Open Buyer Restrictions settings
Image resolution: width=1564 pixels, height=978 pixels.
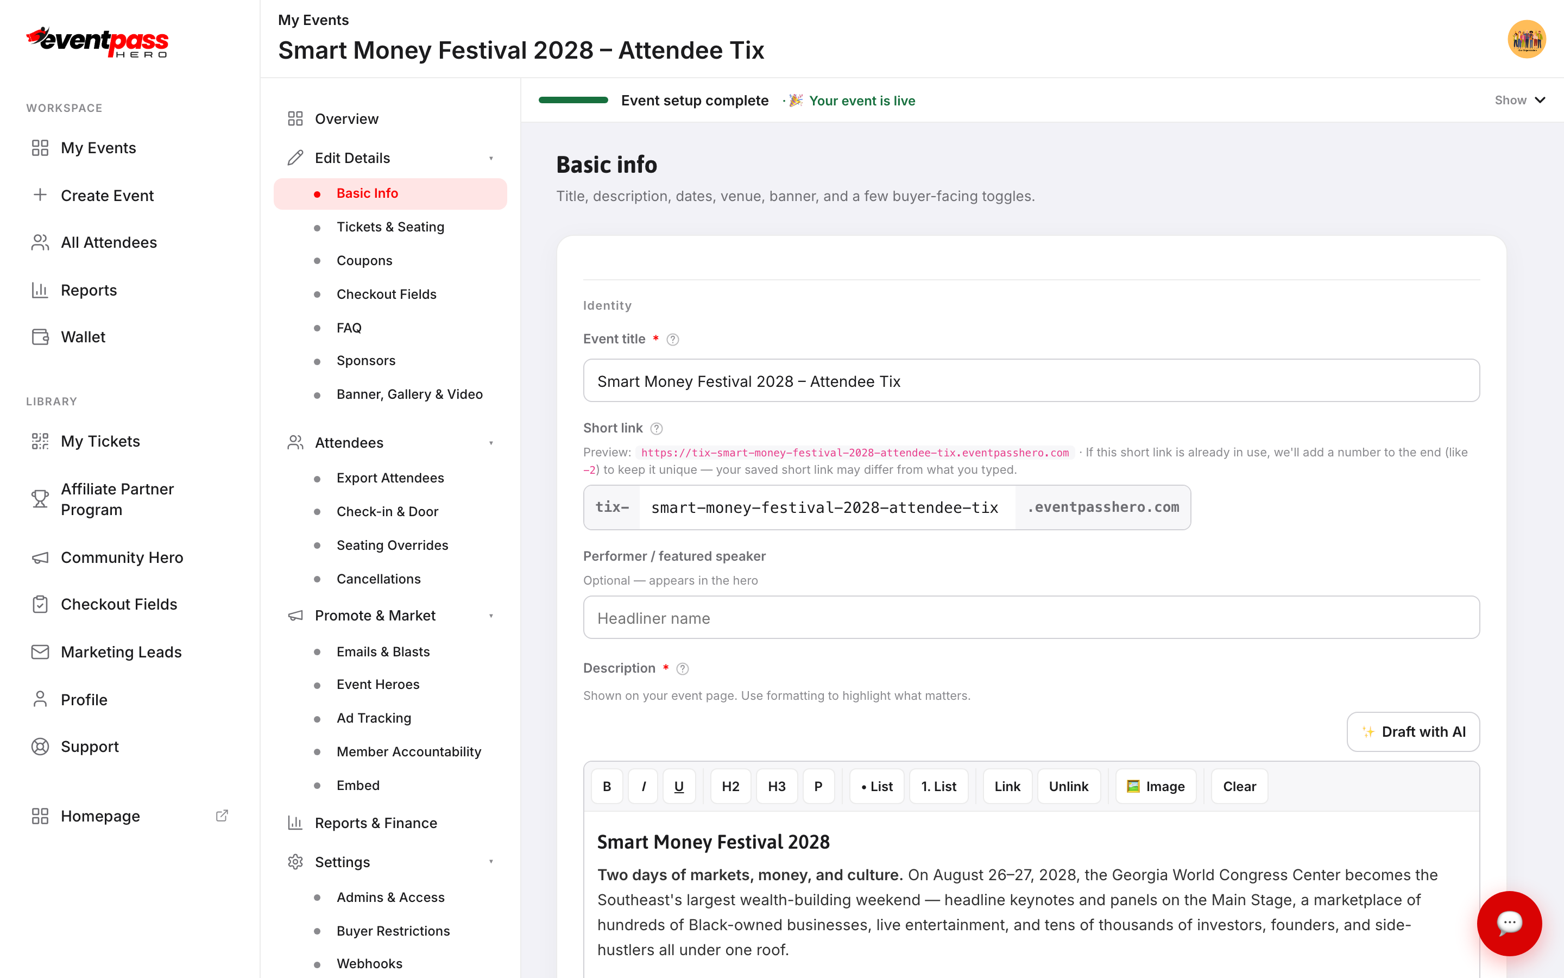(x=390, y=931)
